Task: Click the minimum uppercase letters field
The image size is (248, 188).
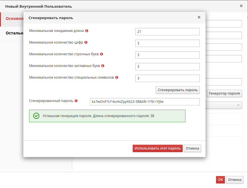Action: [x=167, y=67]
